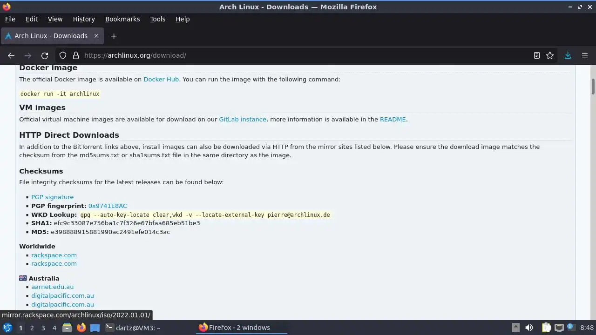This screenshot has width=596, height=335.
Task: Switch to workspace 3
Action: coord(43,328)
